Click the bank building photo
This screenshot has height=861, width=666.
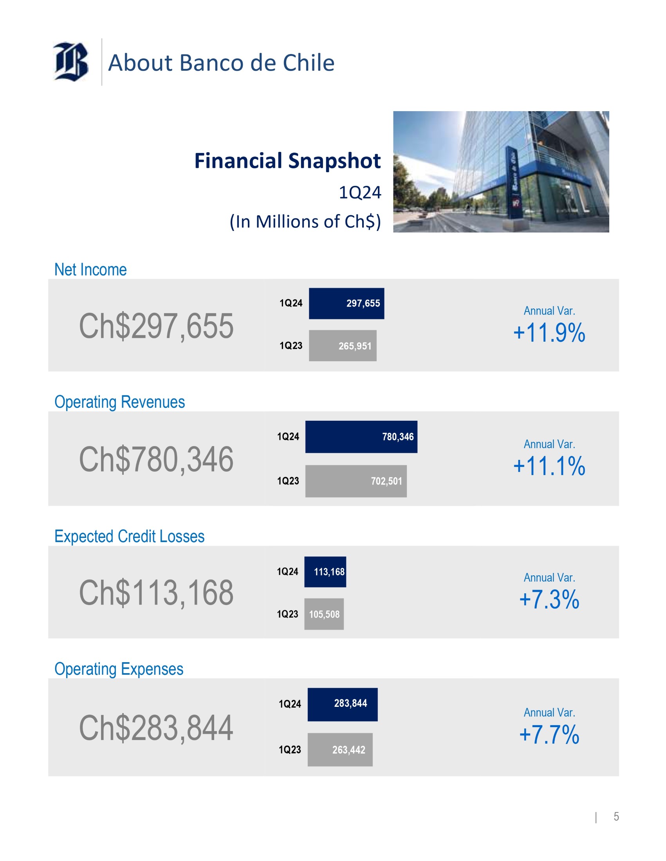[501, 172]
